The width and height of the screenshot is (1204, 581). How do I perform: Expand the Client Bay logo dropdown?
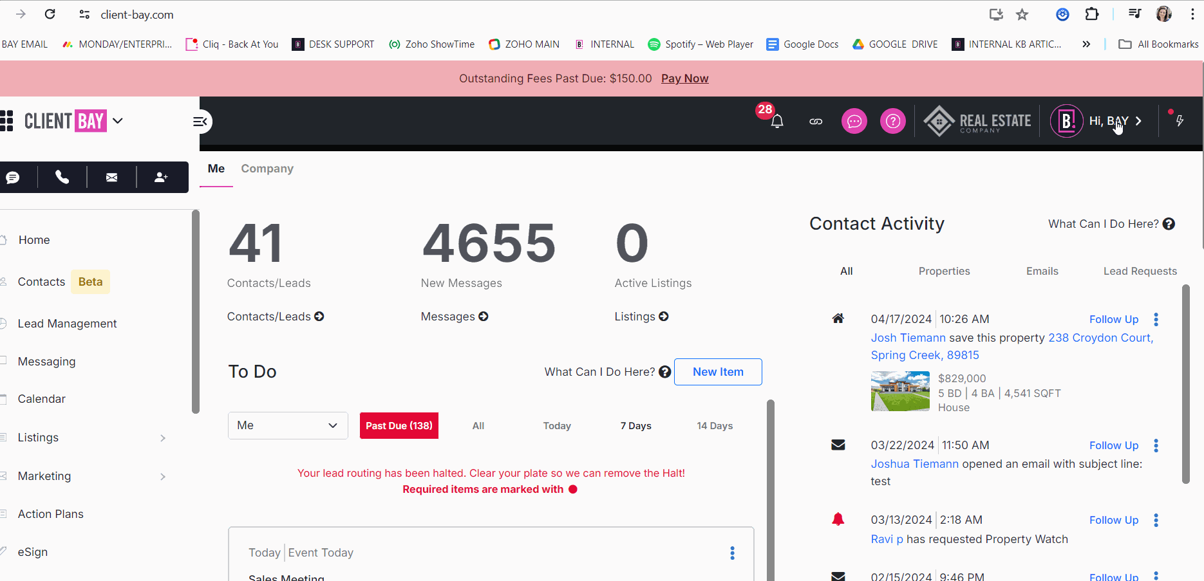[118, 120]
